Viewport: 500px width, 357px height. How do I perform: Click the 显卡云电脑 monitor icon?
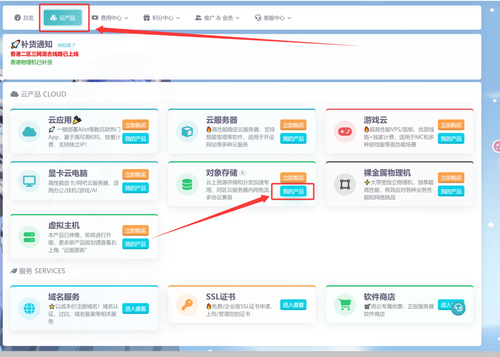click(29, 181)
